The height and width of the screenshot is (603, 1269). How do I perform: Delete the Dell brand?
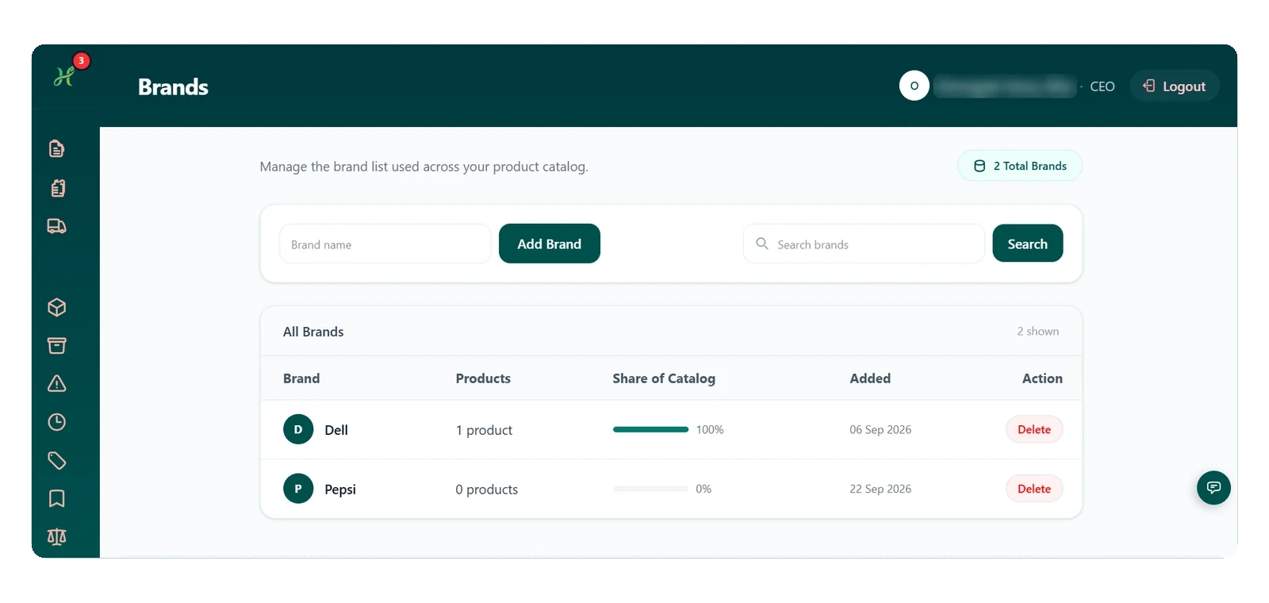point(1034,429)
